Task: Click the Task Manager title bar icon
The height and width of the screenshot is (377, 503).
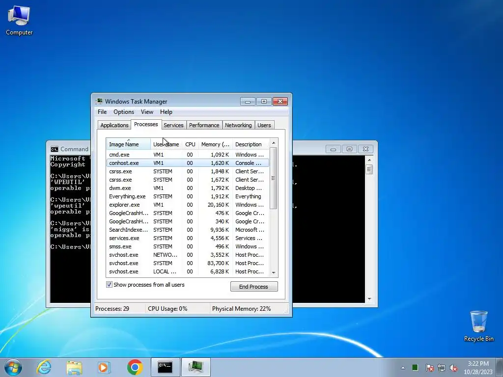Action: pyautogui.click(x=99, y=101)
